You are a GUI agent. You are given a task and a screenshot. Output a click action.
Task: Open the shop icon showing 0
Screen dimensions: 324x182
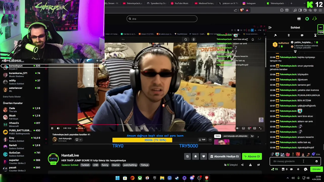(285, 169)
